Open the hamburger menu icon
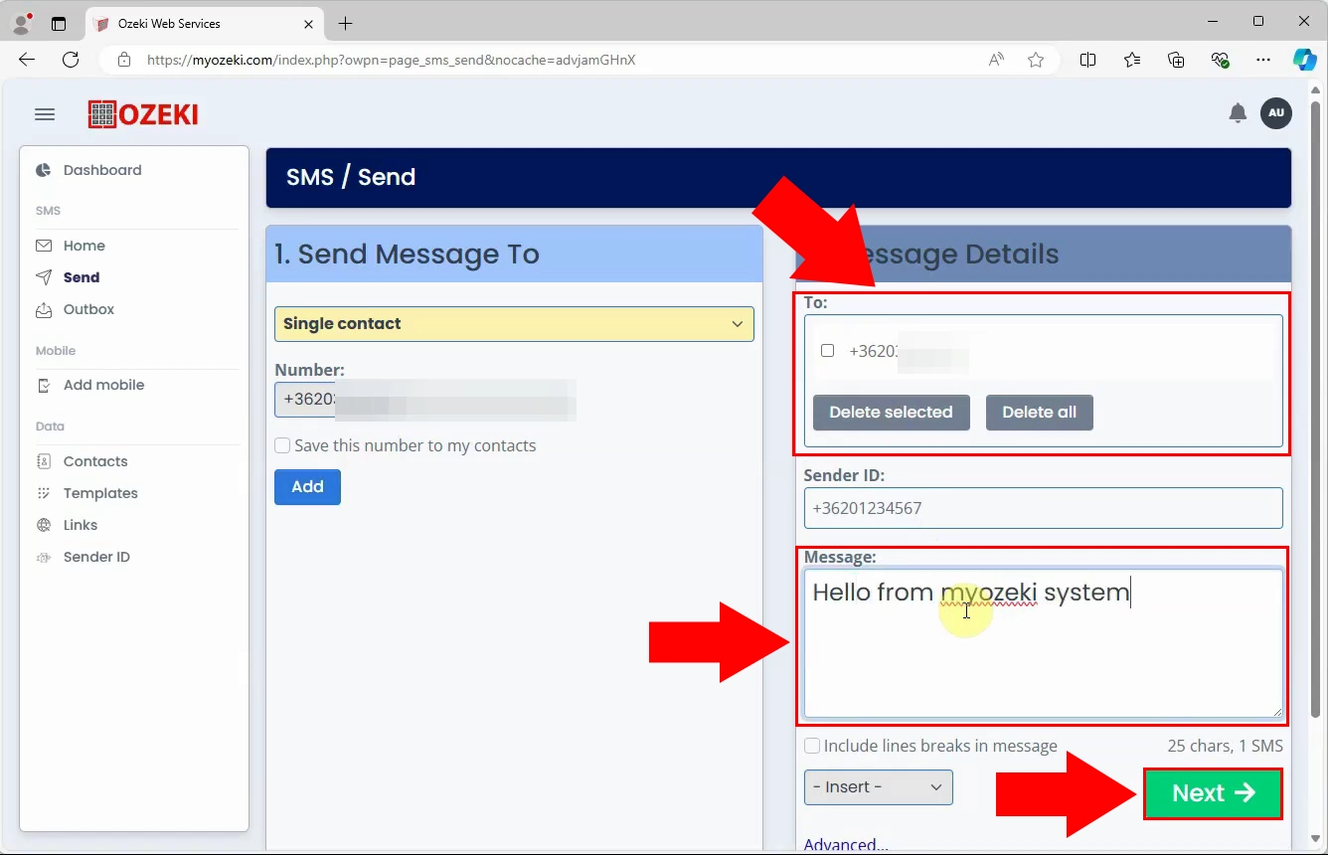 pyautogui.click(x=45, y=114)
